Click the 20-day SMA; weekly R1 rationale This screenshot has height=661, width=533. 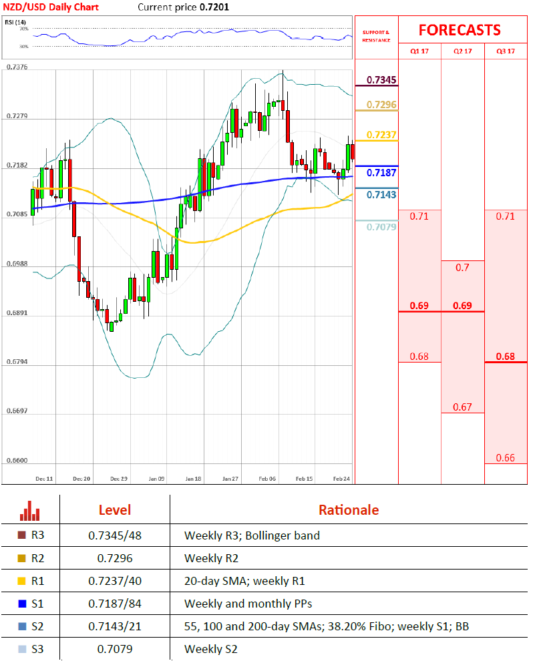pos(244,581)
